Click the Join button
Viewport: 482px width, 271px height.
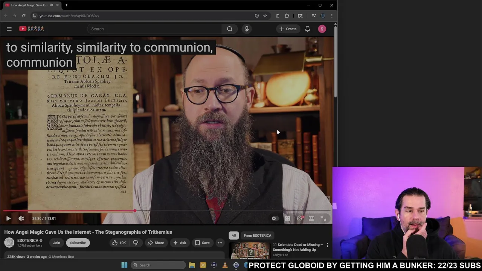click(56, 243)
